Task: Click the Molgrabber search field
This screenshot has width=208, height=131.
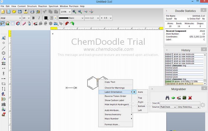Action: [180, 103]
